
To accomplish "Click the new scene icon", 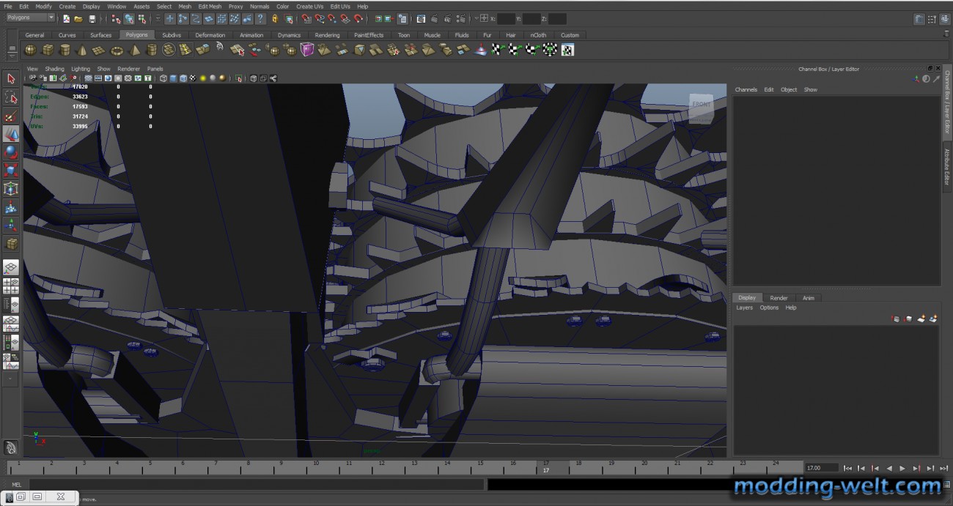I will click(66, 18).
